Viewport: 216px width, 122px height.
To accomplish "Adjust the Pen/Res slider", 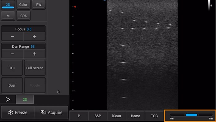I will point(191,115).
